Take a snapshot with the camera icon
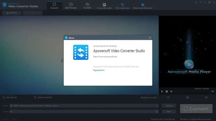The image size is (216, 121). tap(187, 97)
